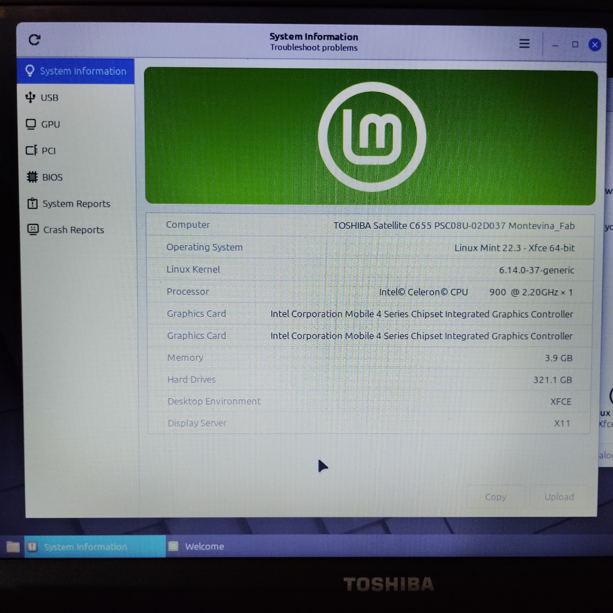Click the System Information taskbar button
This screenshot has height=613, width=613.
pyautogui.click(x=95, y=547)
